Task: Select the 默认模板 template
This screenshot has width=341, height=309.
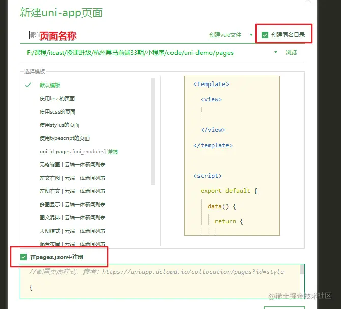Action: coord(50,85)
